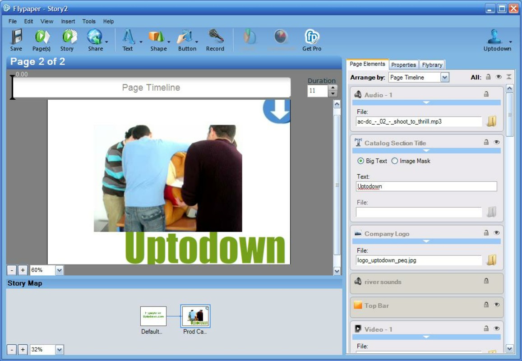Image resolution: width=522 pixels, height=361 pixels.
Task: Lock the river sounds element
Action: (486, 281)
